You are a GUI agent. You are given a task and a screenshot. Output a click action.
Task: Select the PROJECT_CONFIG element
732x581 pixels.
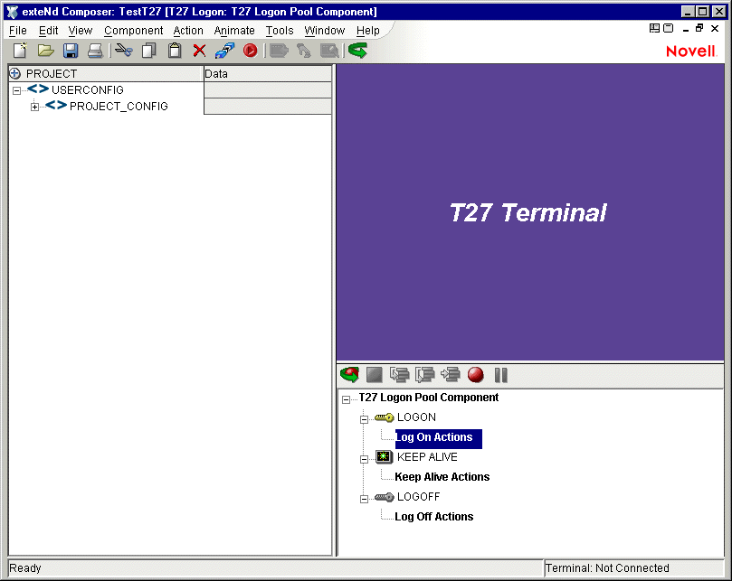[x=119, y=107]
